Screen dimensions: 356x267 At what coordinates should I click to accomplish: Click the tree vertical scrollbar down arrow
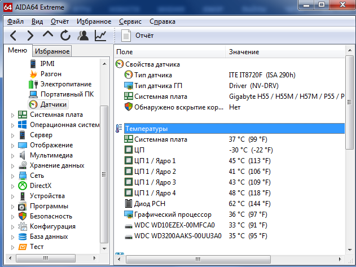104,248
